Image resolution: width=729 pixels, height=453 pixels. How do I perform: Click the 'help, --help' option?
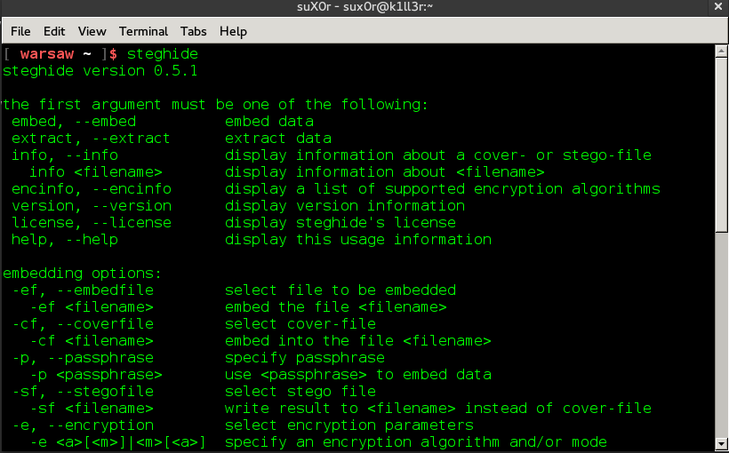(x=65, y=239)
